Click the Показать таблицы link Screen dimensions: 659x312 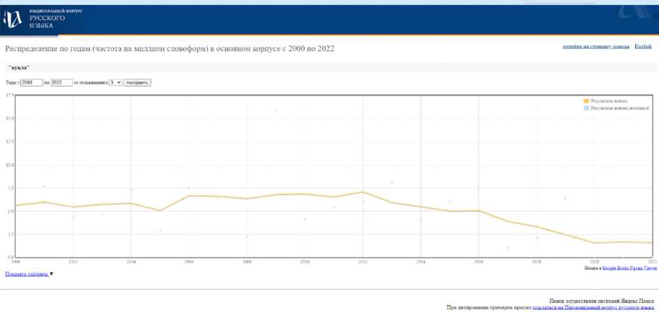(26, 274)
